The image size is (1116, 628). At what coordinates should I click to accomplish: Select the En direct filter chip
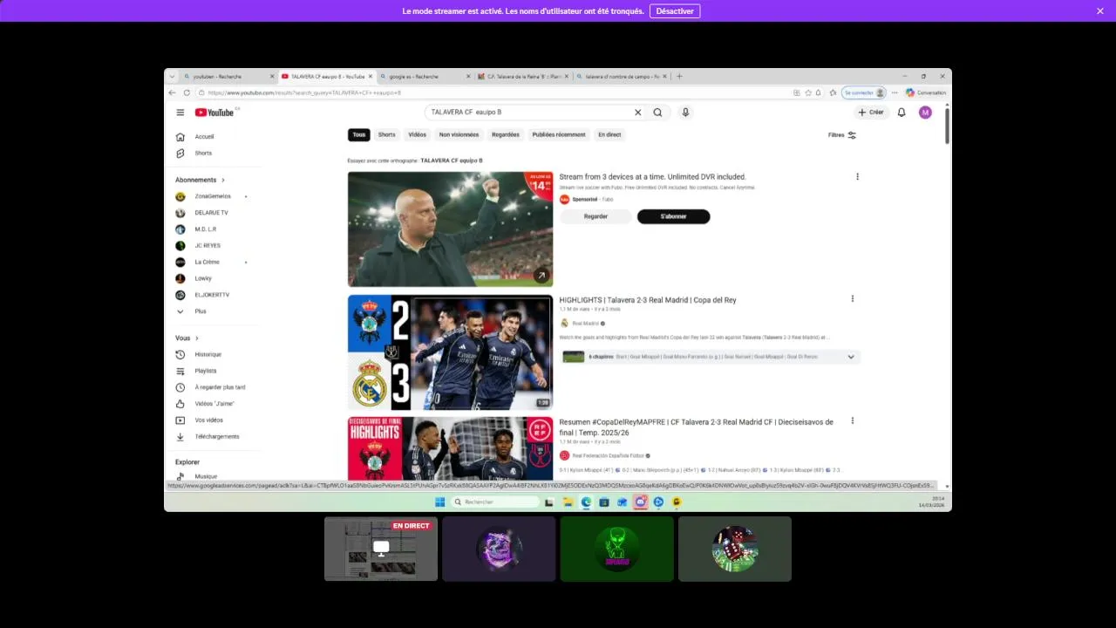(x=609, y=134)
